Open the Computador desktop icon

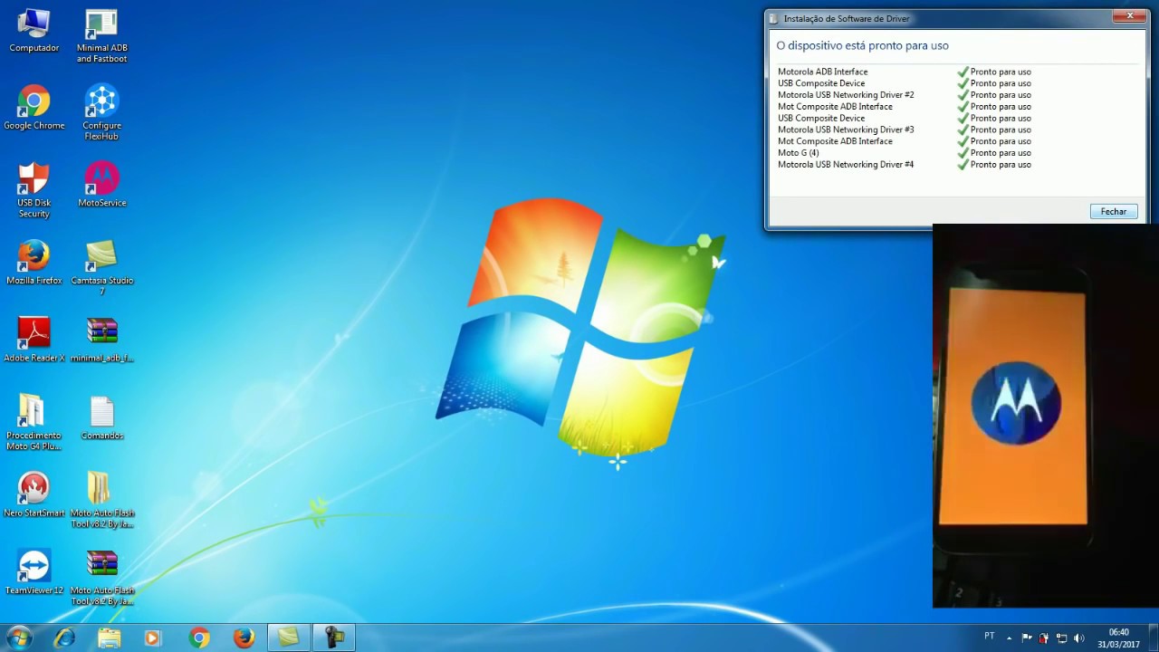point(34,31)
